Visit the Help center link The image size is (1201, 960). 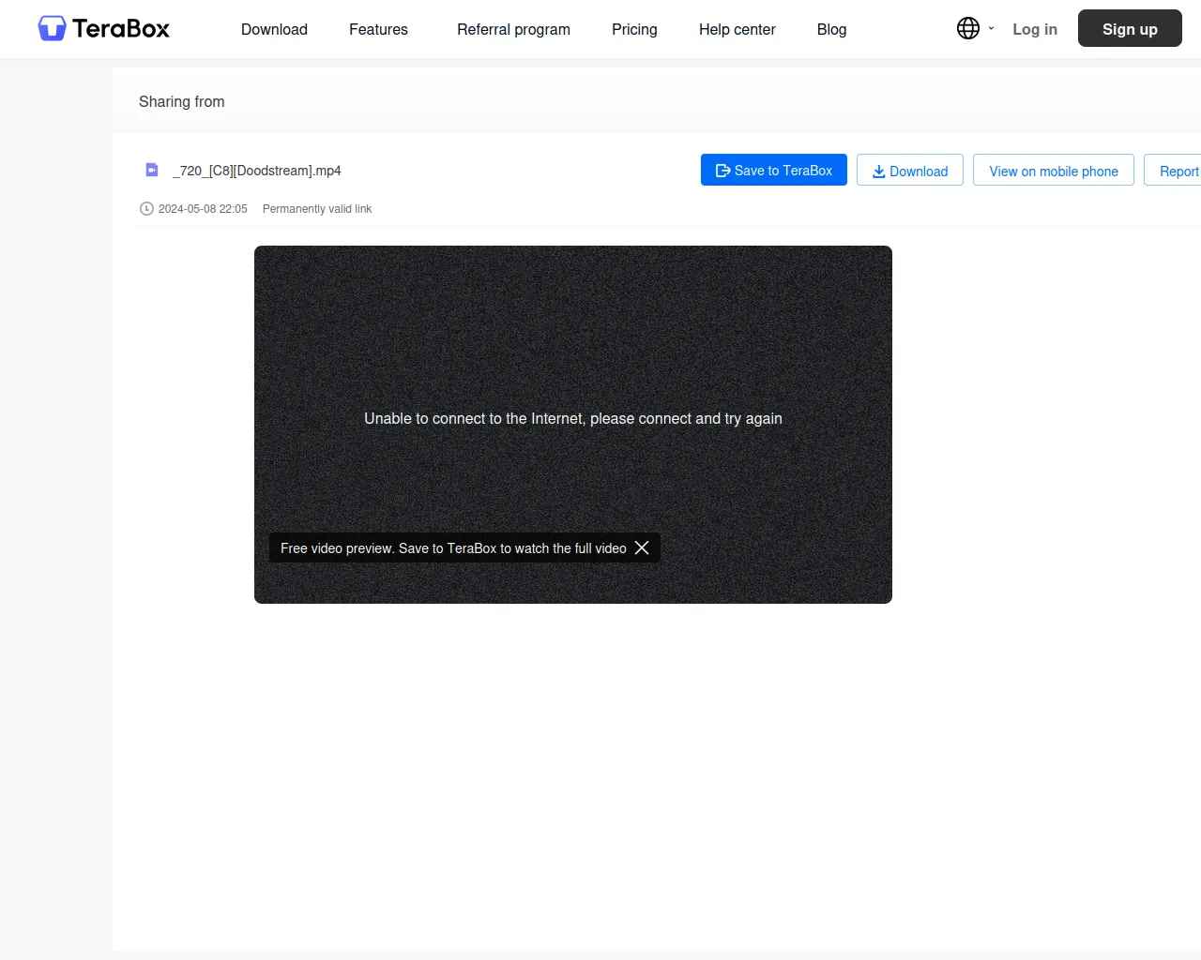click(737, 29)
